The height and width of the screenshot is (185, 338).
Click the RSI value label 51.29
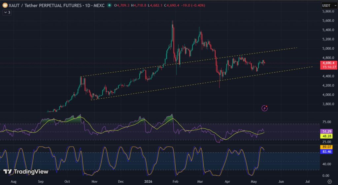(x=326, y=131)
